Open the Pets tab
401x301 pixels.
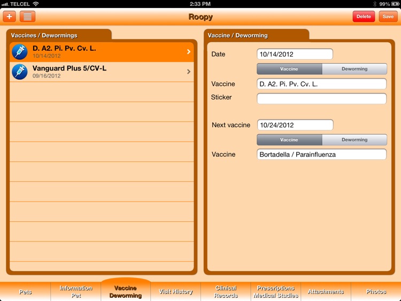(25, 291)
